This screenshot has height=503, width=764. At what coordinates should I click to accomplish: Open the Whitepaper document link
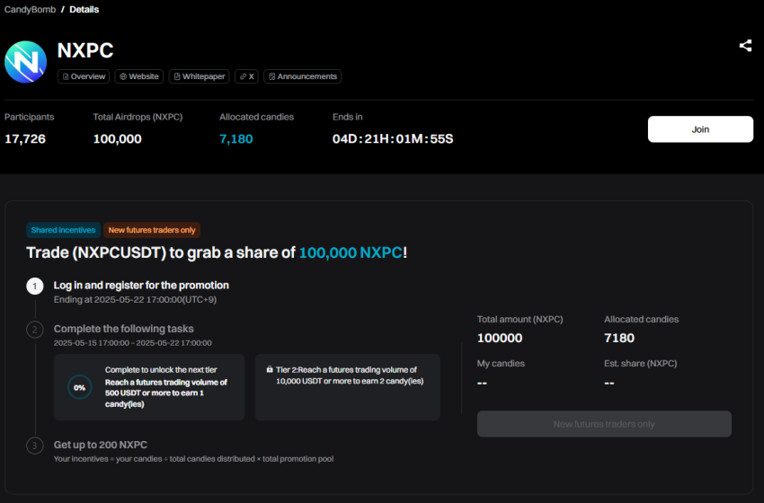(199, 76)
